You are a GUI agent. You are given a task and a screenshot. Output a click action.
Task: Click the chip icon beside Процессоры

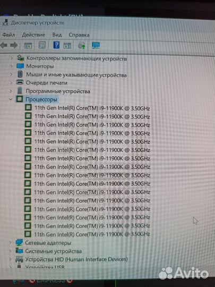pyautogui.click(x=20, y=99)
